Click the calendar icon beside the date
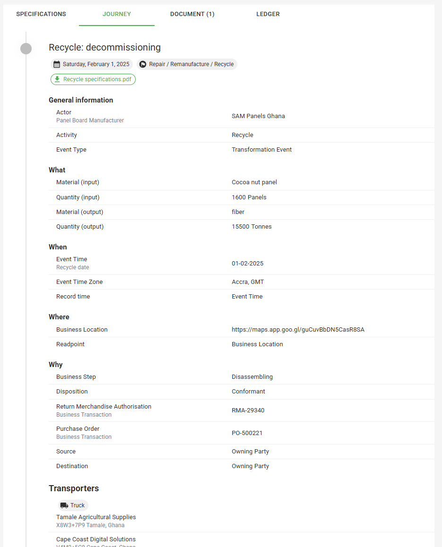 [x=57, y=64]
